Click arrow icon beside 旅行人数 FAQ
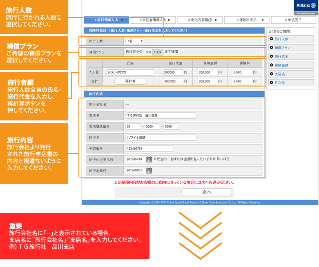This screenshot has height=267, width=319. click(x=271, y=39)
